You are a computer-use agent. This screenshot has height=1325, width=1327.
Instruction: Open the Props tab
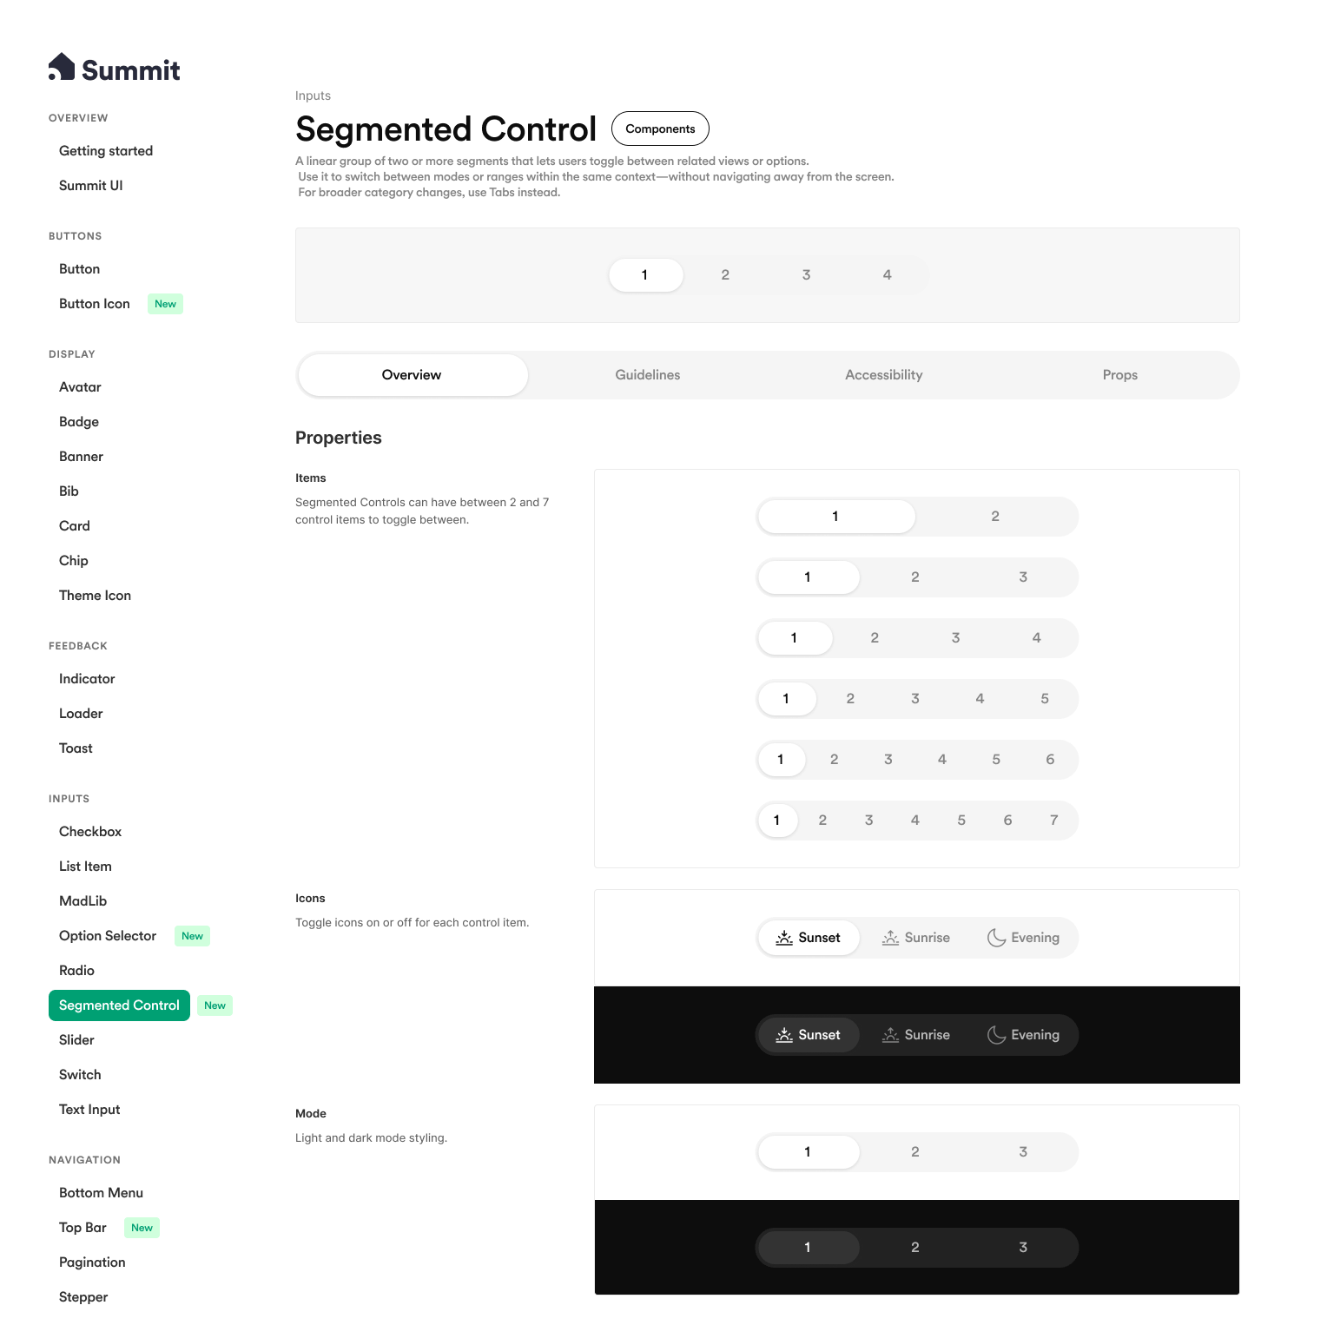[x=1119, y=375]
